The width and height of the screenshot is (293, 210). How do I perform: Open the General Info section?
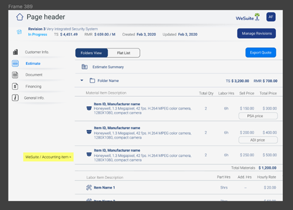(34, 98)
